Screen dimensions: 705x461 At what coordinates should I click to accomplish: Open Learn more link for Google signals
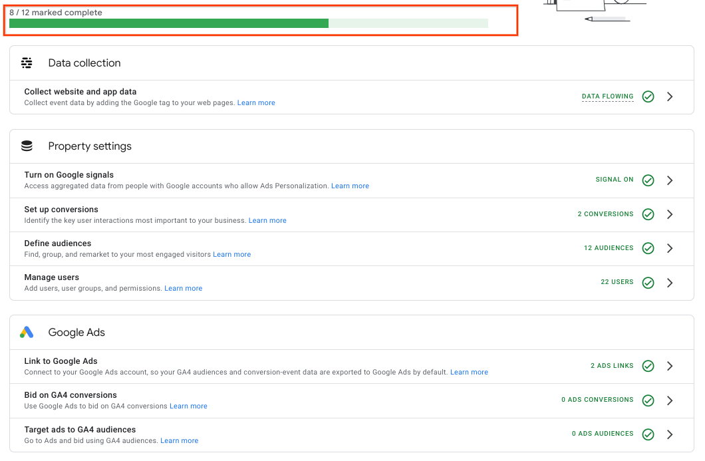click(350, 186)
